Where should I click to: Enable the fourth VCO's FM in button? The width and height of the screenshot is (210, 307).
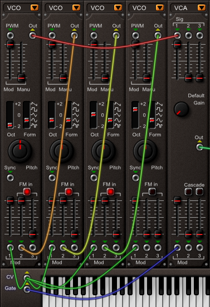[152, 191]
